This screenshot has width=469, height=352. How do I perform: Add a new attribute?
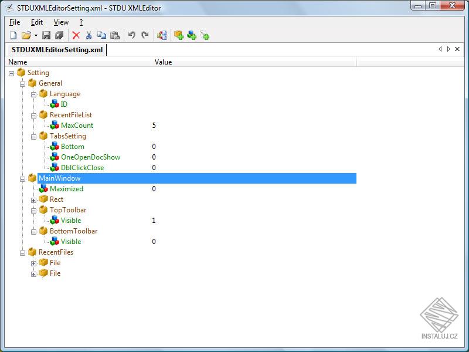pyautogui.click(x=192, y=35)
